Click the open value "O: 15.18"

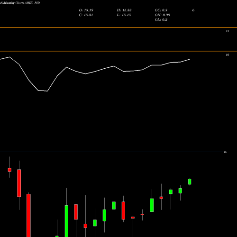tap(86, 10)
